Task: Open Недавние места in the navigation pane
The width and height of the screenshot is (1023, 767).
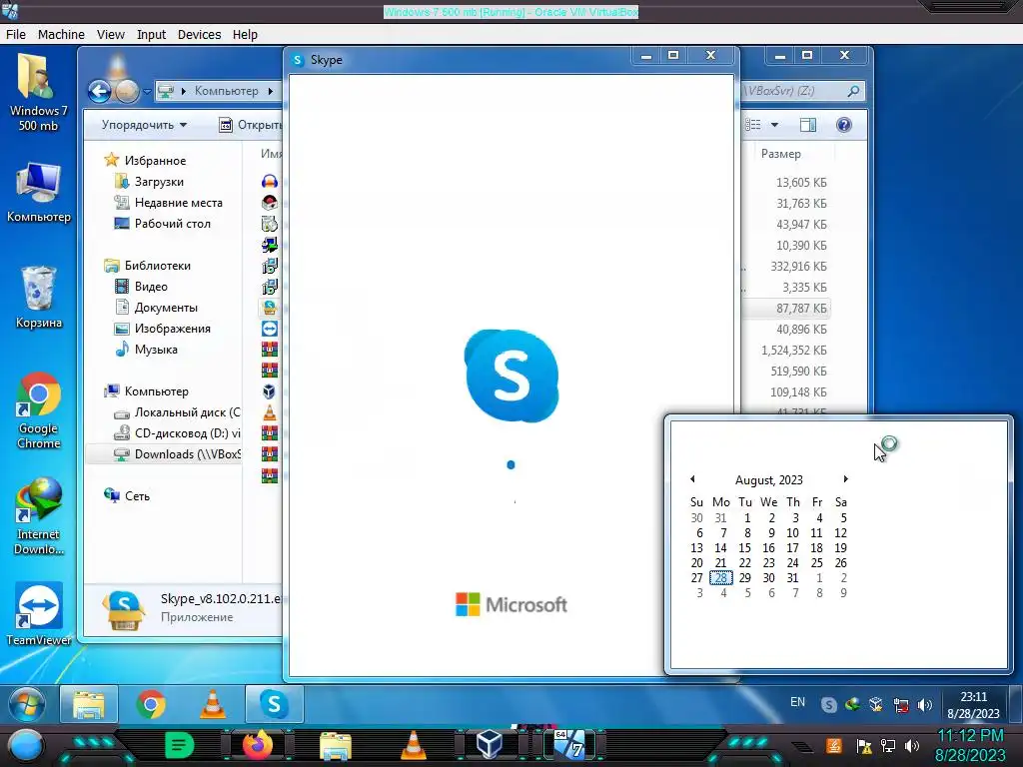Action: click(178, 202)
